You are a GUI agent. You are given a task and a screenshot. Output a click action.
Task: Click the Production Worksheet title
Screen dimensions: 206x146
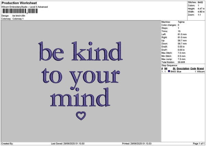(x=19, y=3)
